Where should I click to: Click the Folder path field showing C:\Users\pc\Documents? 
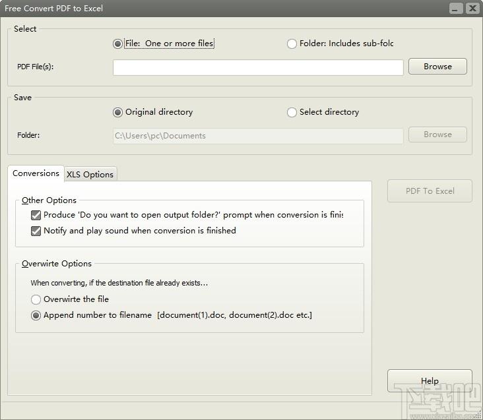pyautogui.click(x=258, y=136)
